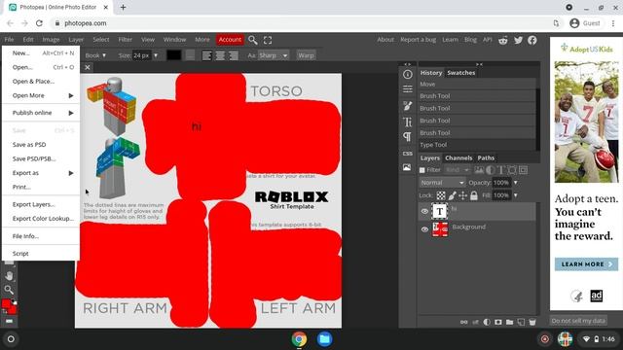The image size is (623, 350).
Task: Align text center
Action: tap(220, 55)
